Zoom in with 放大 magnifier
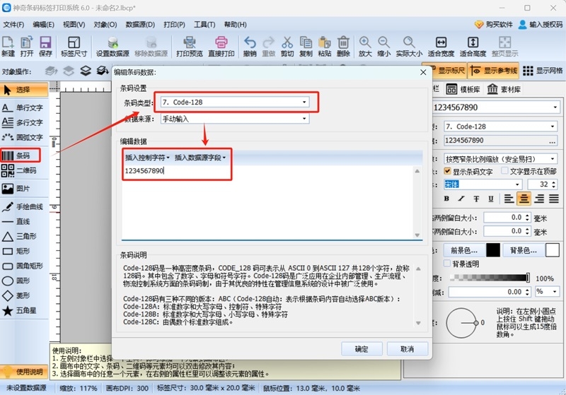This screenshot has height=395, width=566. [x=365, y=46]
